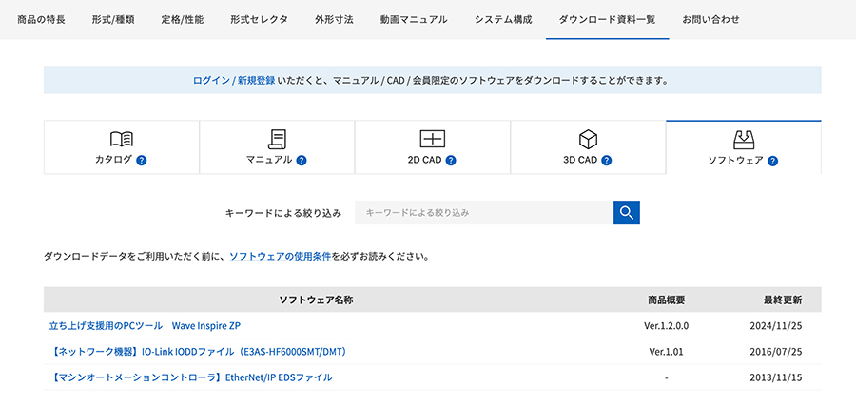Click the 新規登録 registration link

pos(256,81)
